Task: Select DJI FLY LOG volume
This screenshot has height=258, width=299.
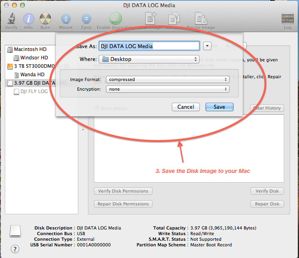Action: tap(34, 91)
